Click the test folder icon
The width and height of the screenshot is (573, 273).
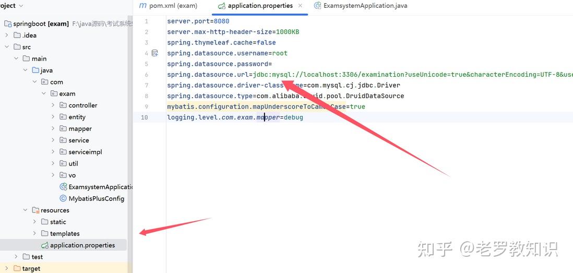pyautogui.click(x=26, y=257)
